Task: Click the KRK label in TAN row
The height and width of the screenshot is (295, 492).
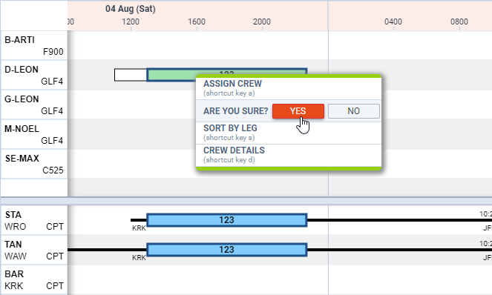Action: click(x=139, y=258)
